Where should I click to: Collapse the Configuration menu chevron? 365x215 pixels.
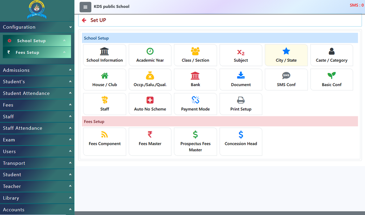tap(70, 27)
